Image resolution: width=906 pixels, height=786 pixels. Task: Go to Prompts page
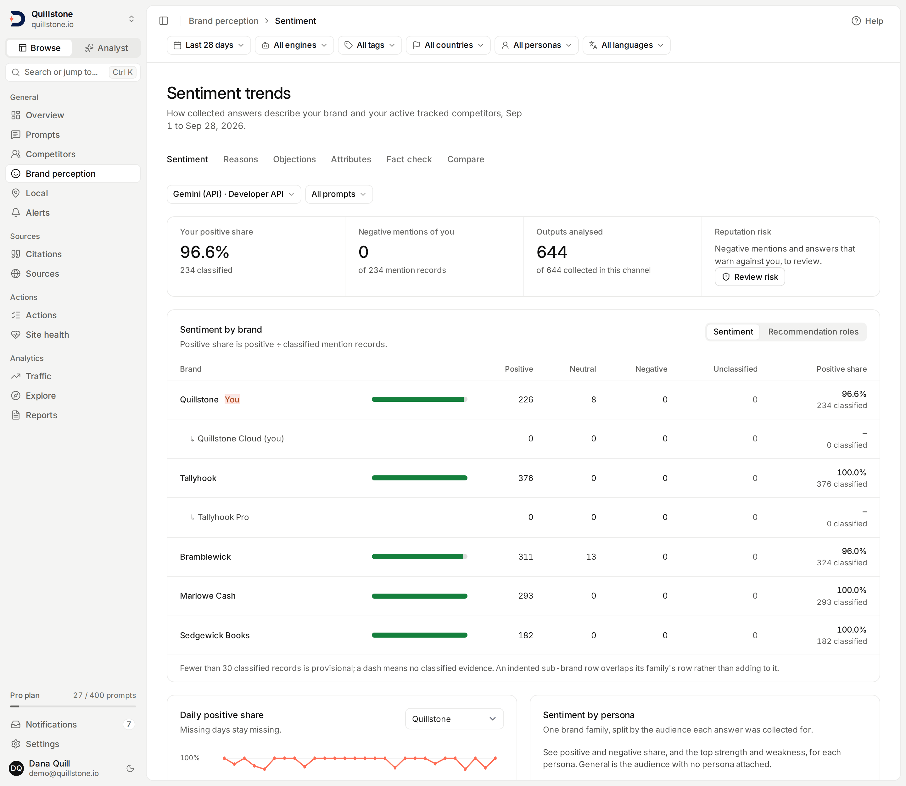[73, 135]
